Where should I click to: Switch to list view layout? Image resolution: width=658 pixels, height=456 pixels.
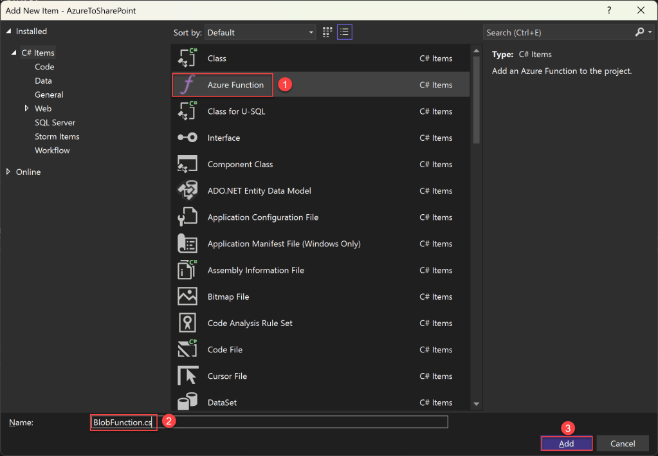345,32
